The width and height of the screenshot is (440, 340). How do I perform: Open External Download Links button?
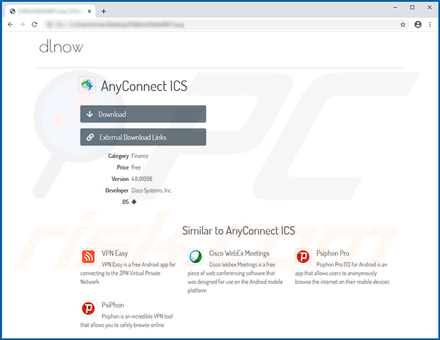143,137
